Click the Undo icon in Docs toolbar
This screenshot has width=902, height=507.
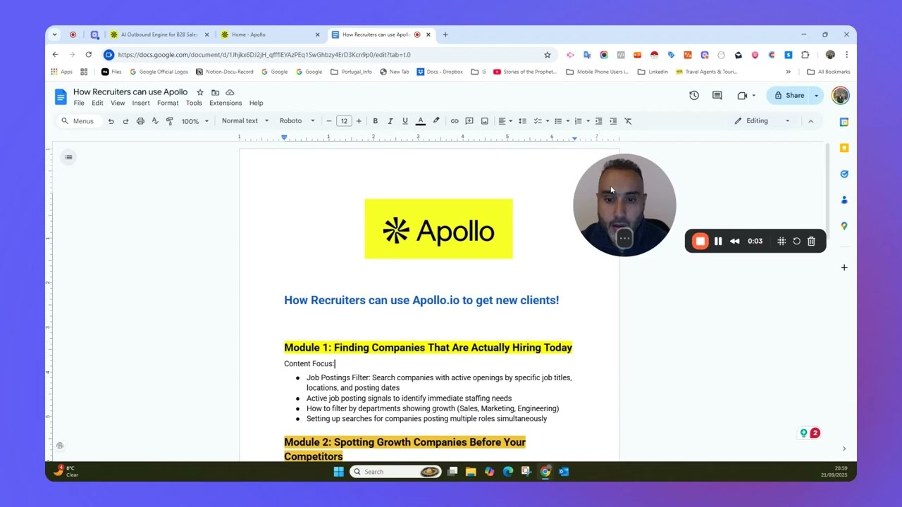(111, 121)
